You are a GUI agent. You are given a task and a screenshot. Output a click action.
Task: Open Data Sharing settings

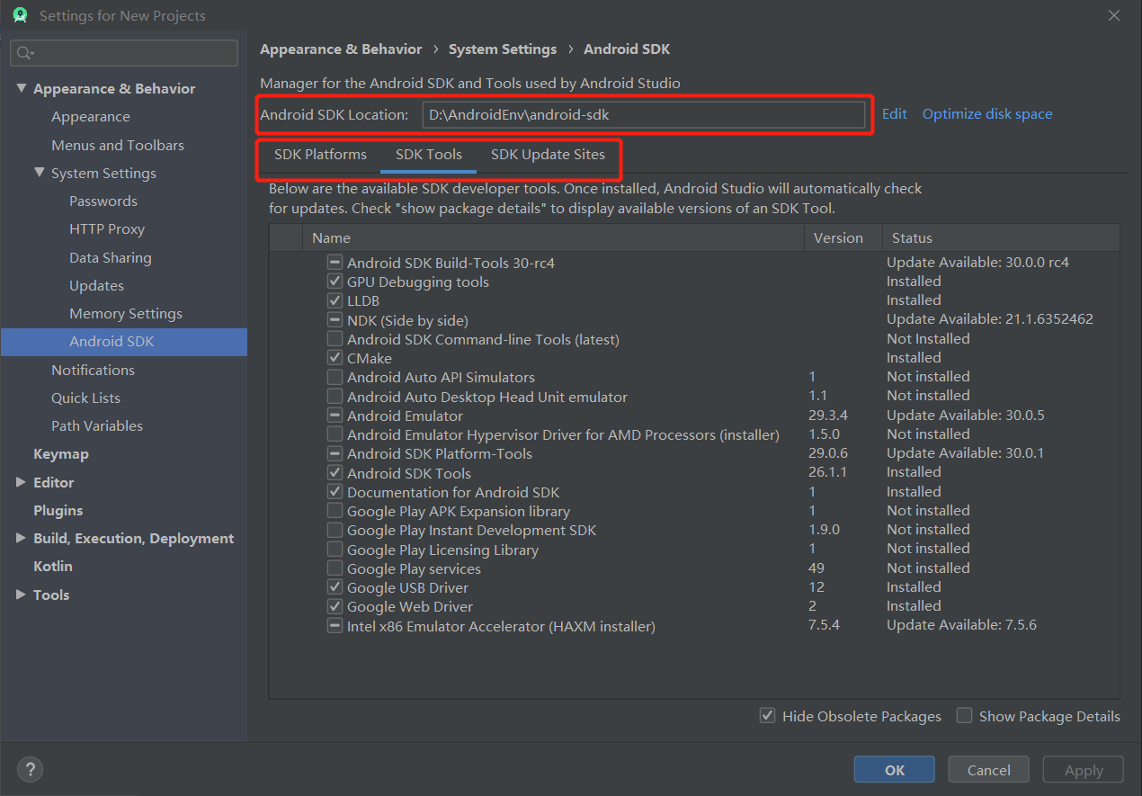(x=111, y=257)
